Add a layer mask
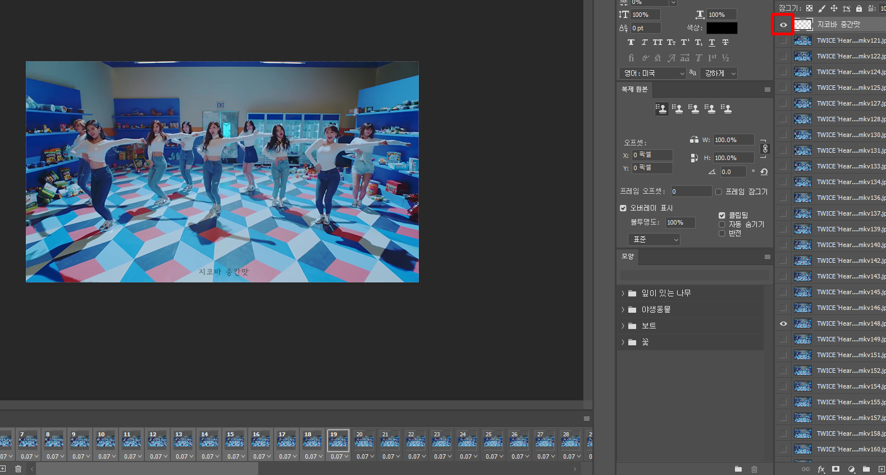 pyautogui.click(x=836, y=469)
